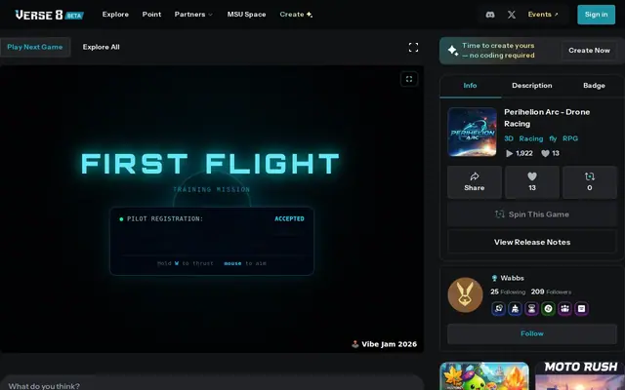This screenshot has height=390, width=625.
Task: Expand the Partners dropdown menu
Action: pos(193,15)
